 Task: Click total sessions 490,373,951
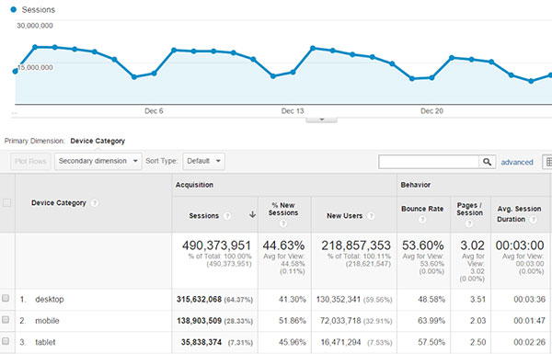click(x=216, y=246)
